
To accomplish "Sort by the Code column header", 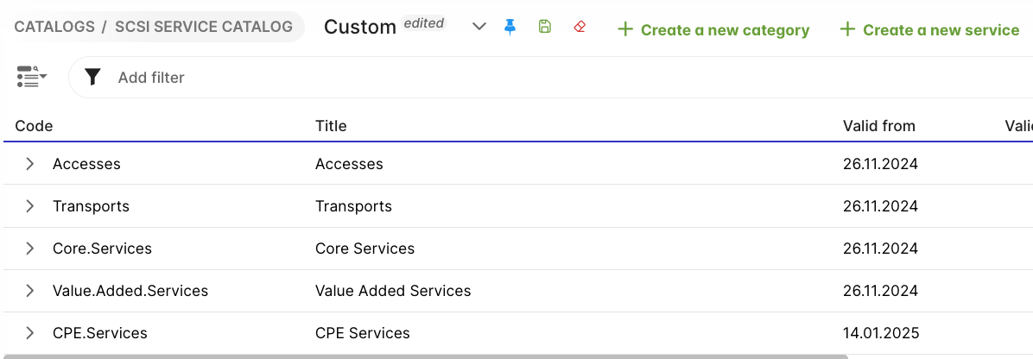I will [x=35, y=126].
